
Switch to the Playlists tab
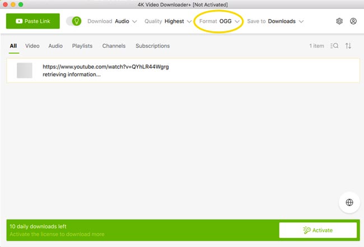(x=82, y=46)
